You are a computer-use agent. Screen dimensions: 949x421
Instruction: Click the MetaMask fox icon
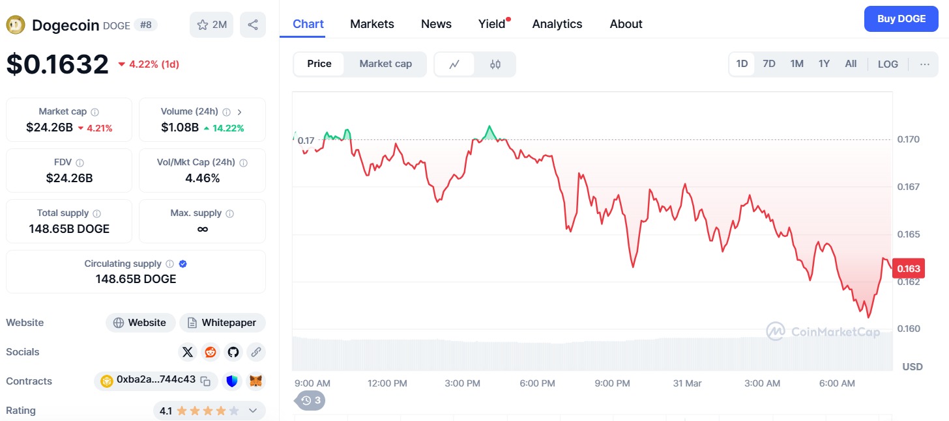(x=256, y=381)
